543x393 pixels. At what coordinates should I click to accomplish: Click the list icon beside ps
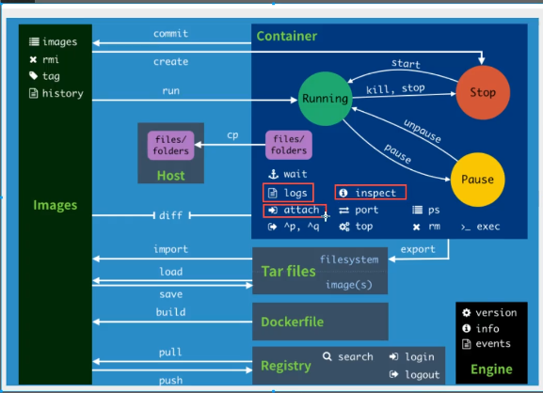click(x=417, y=210)
